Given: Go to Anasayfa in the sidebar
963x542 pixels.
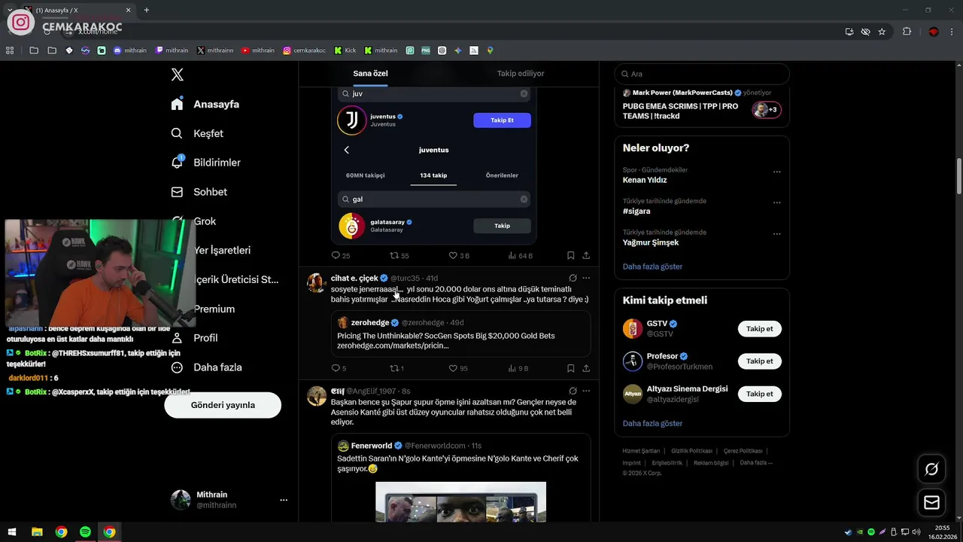Looking at the screenshot, I should [x=205, y=104].
